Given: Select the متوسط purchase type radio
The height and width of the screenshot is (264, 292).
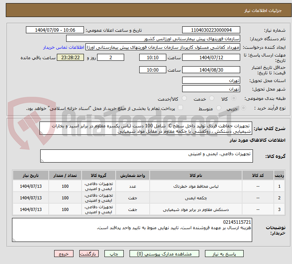Looking at the screenshot, I should coord(219,108).
